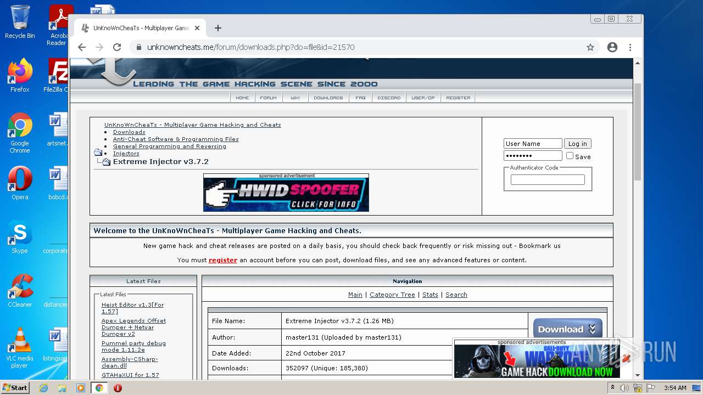The image size is (703, 395).
Task: Launch CCleaner desktop icon
Action: pos(20,291)
